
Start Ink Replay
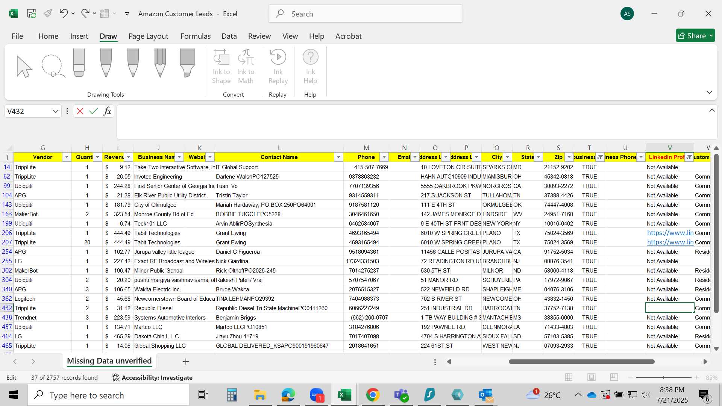coord(278,67)
